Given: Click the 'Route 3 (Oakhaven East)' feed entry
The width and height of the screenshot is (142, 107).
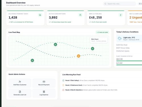Looking at the screenshot, I should (x=102, y=85).
